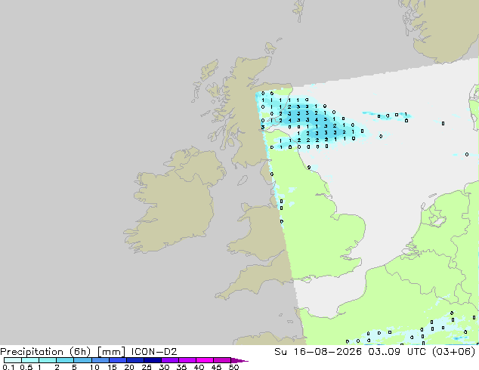Click the legend swatch between 5 and 10
Screen dimensions: 479x370
82,360
